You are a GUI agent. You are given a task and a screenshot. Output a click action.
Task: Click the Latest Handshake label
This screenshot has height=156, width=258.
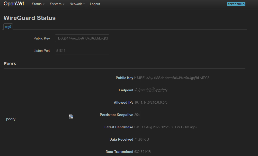tap(119, 127)
